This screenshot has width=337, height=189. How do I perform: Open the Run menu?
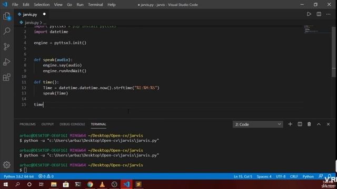point(80,5)
